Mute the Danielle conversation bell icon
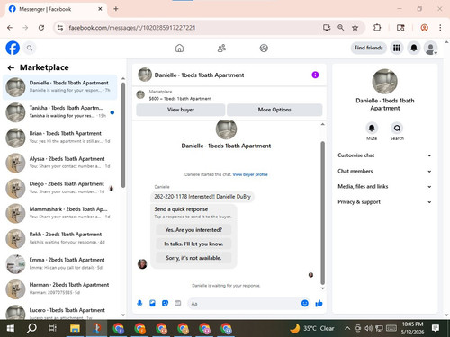 pyautogui.click(x=372, y=129)
